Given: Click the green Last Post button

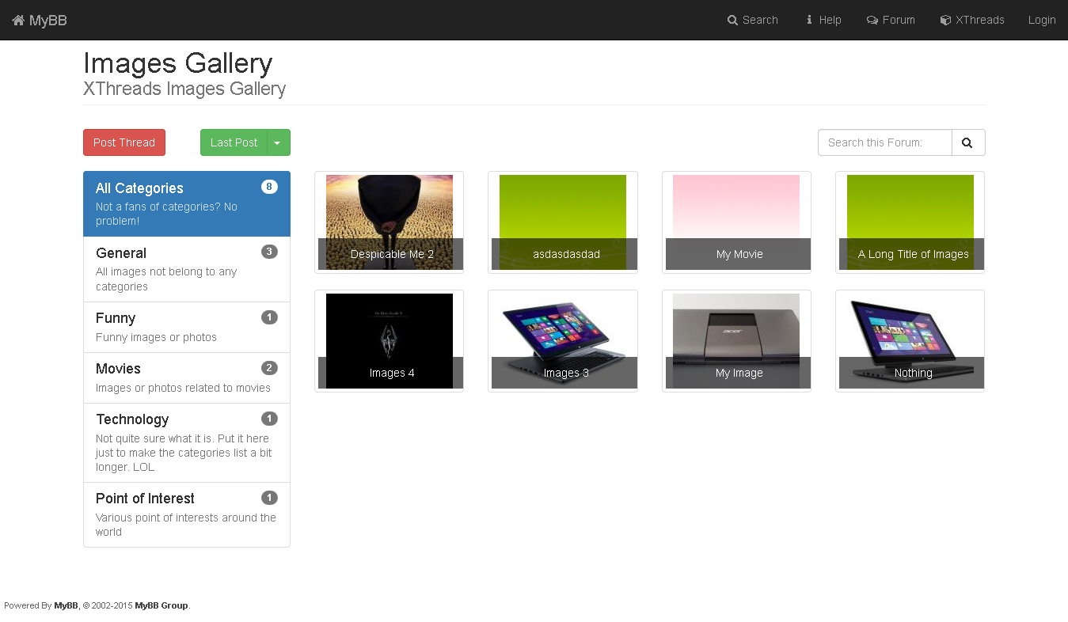Looking at the screenshot, I should [234, 142].
